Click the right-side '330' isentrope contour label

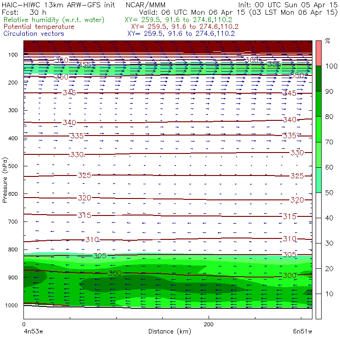(297, 153)
